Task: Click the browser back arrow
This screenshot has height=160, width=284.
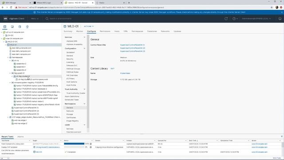Action: click(3, 8)
